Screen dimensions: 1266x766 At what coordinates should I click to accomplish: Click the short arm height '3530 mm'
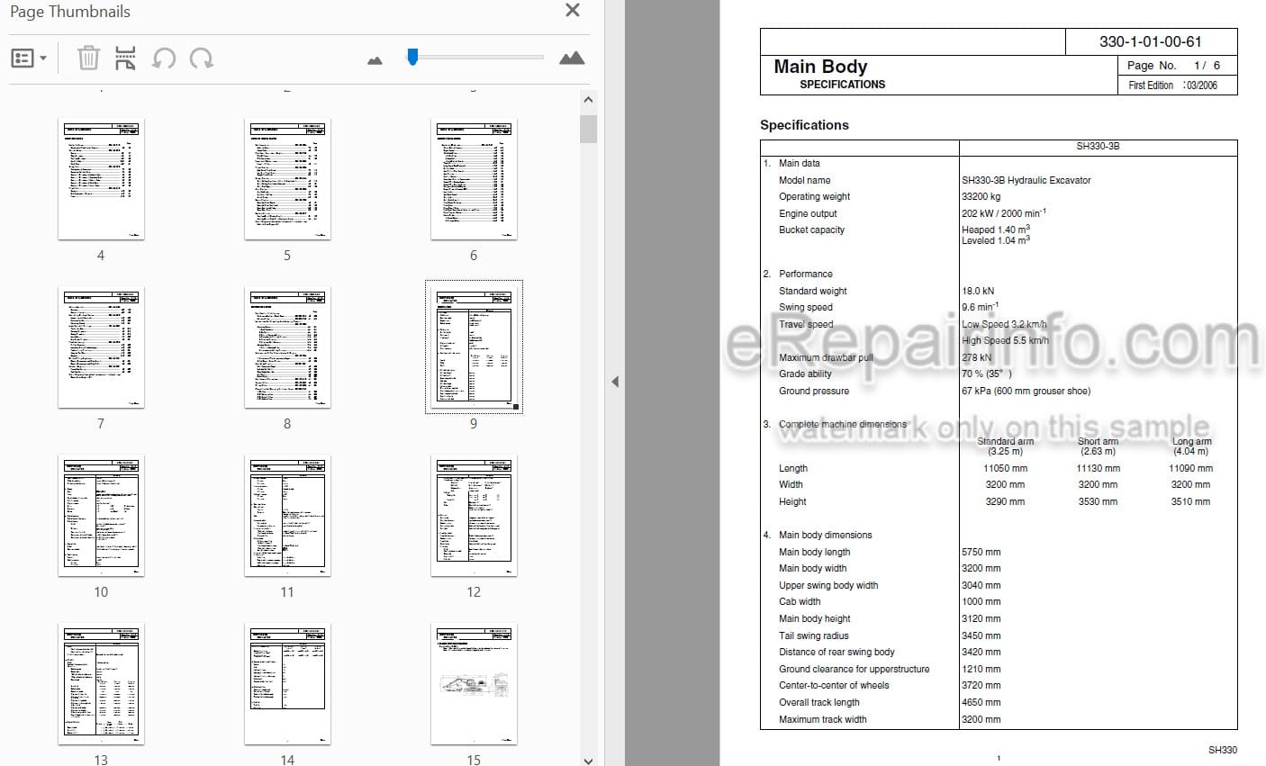pos(1098,501)
